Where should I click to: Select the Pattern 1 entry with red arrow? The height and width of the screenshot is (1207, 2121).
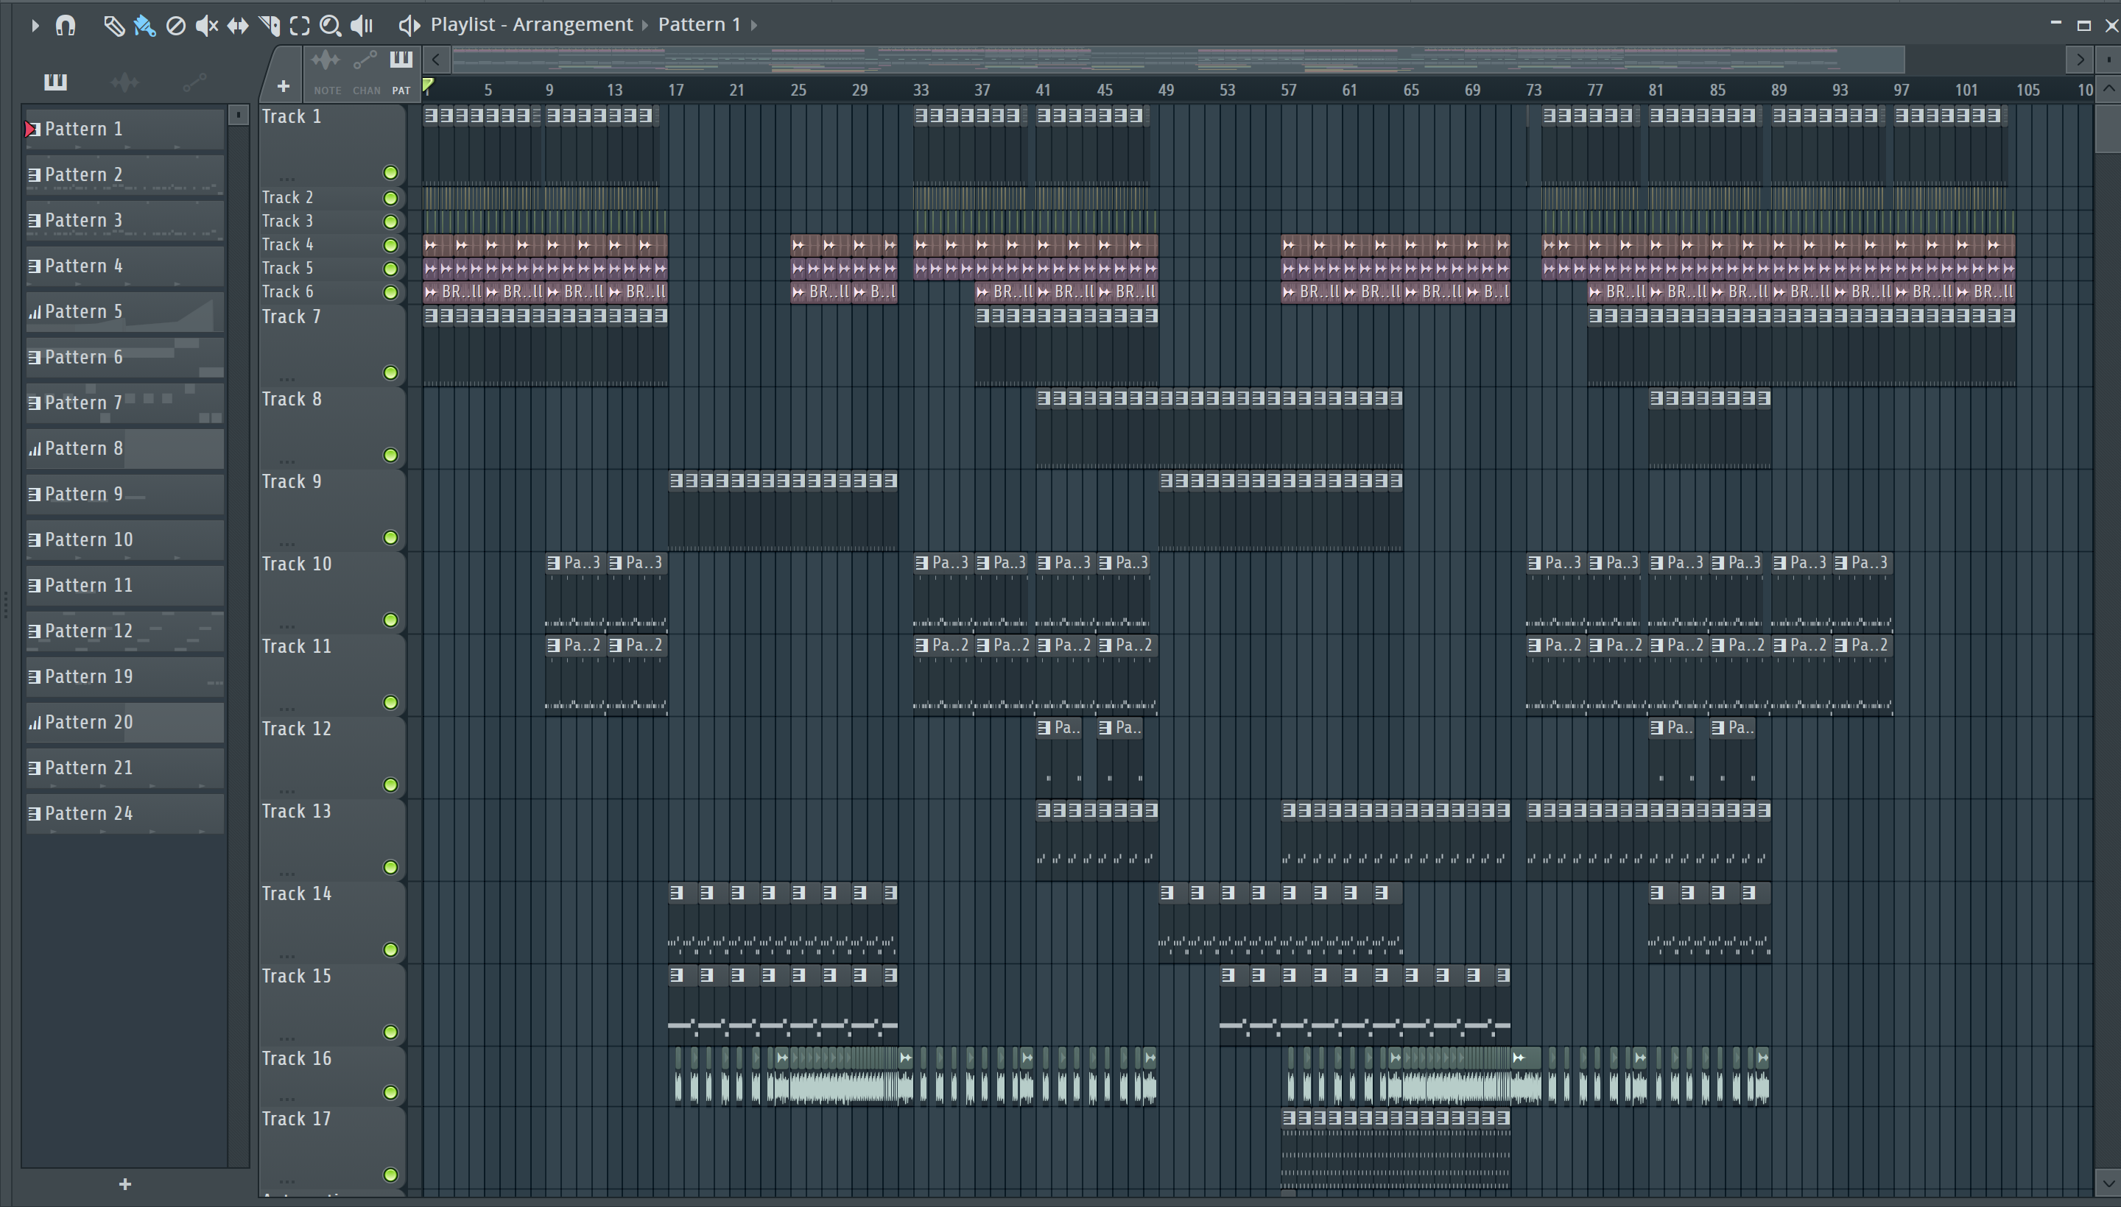125,130
